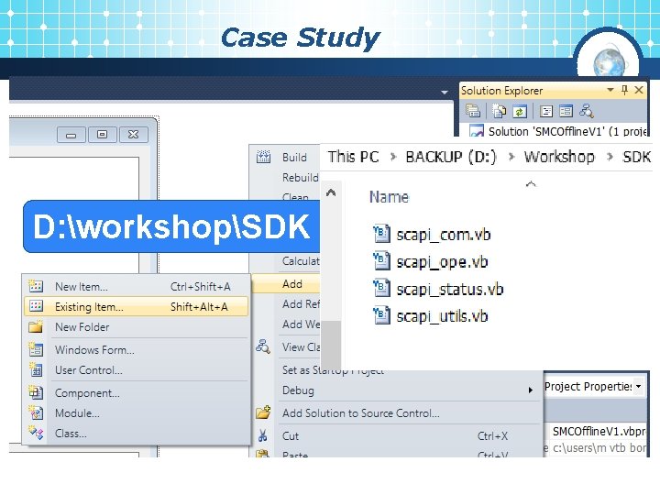
Task: Click the View Class Diagram icon in Solution Explorer
Action: click(587, 111)
